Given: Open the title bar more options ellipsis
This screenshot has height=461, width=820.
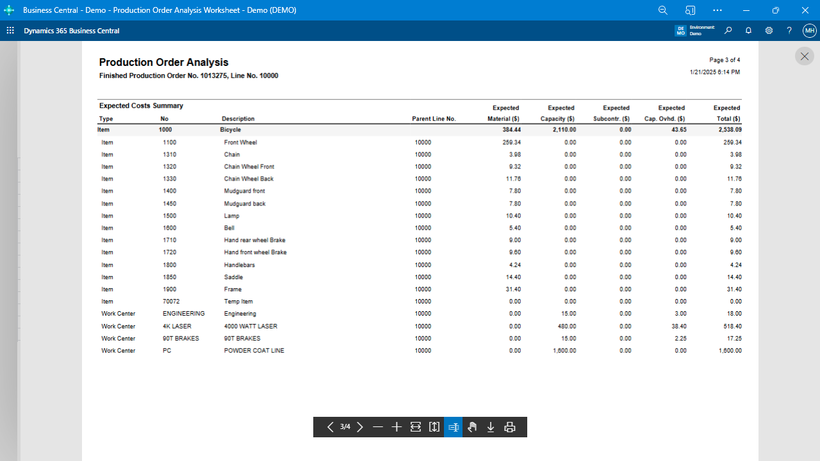Looking at the screenshot, I should pyautogui.click(x=717, y=10).
